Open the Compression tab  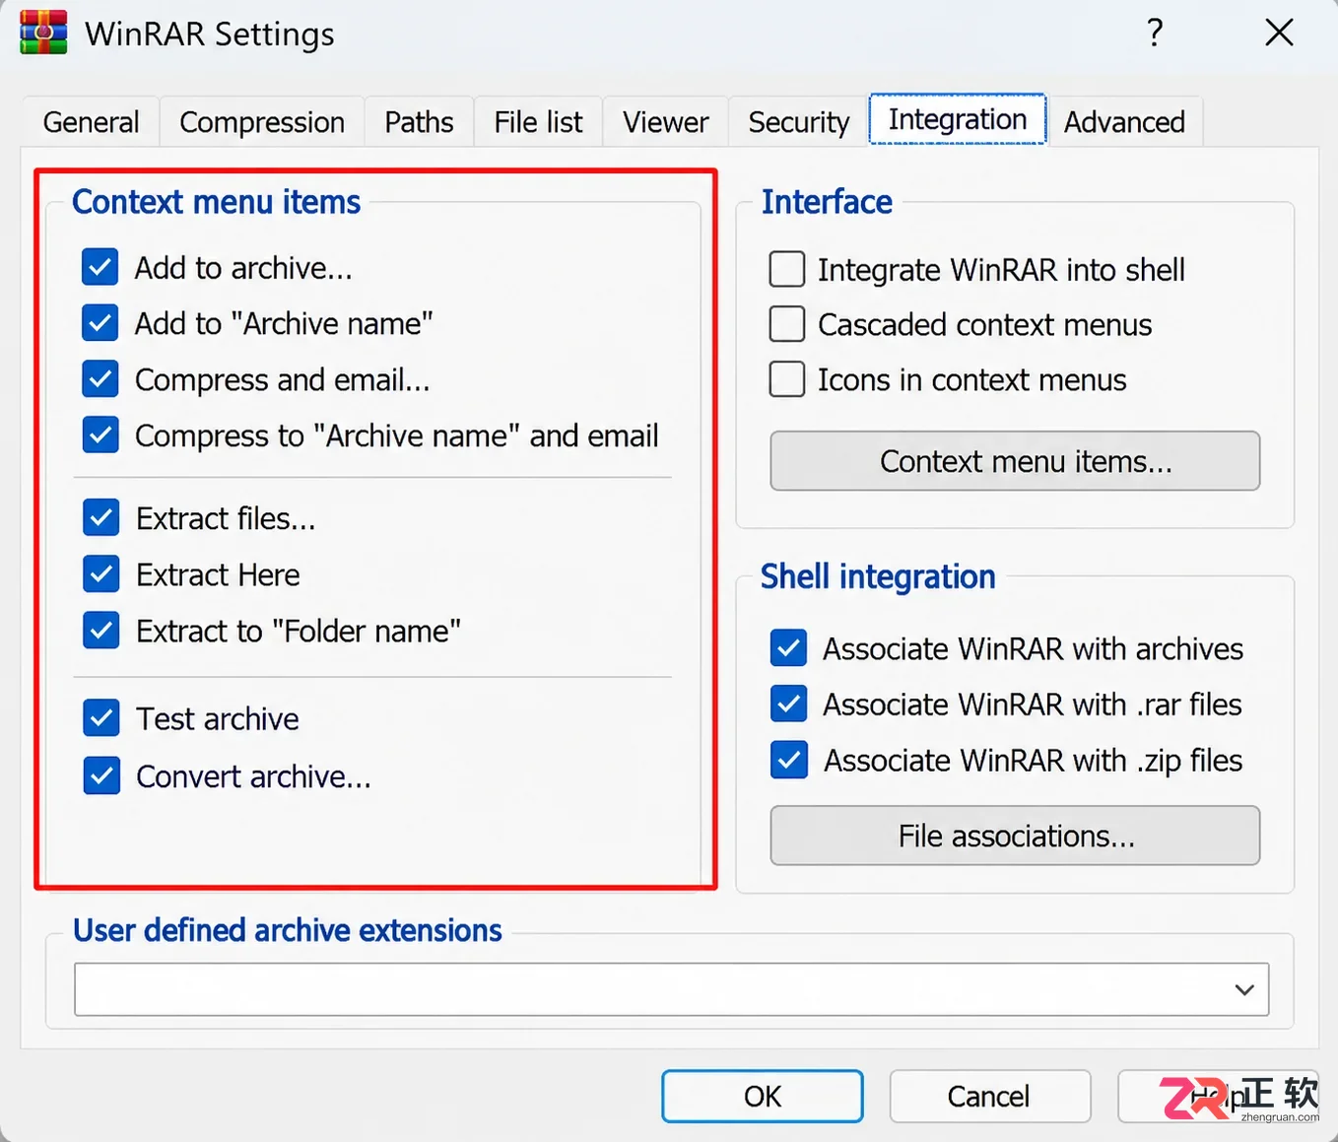point(262,121)
